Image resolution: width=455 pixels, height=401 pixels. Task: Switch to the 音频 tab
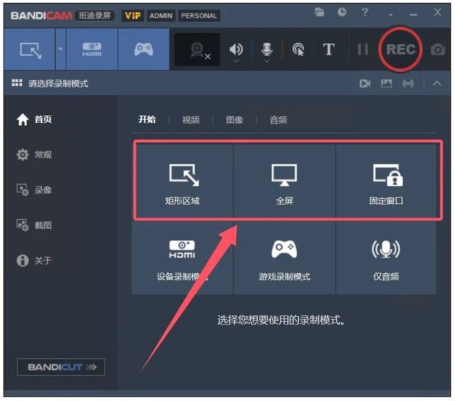click(279, 119)
